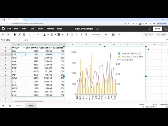Select cell containing DAL
The image size is (168, 126).
19,51
